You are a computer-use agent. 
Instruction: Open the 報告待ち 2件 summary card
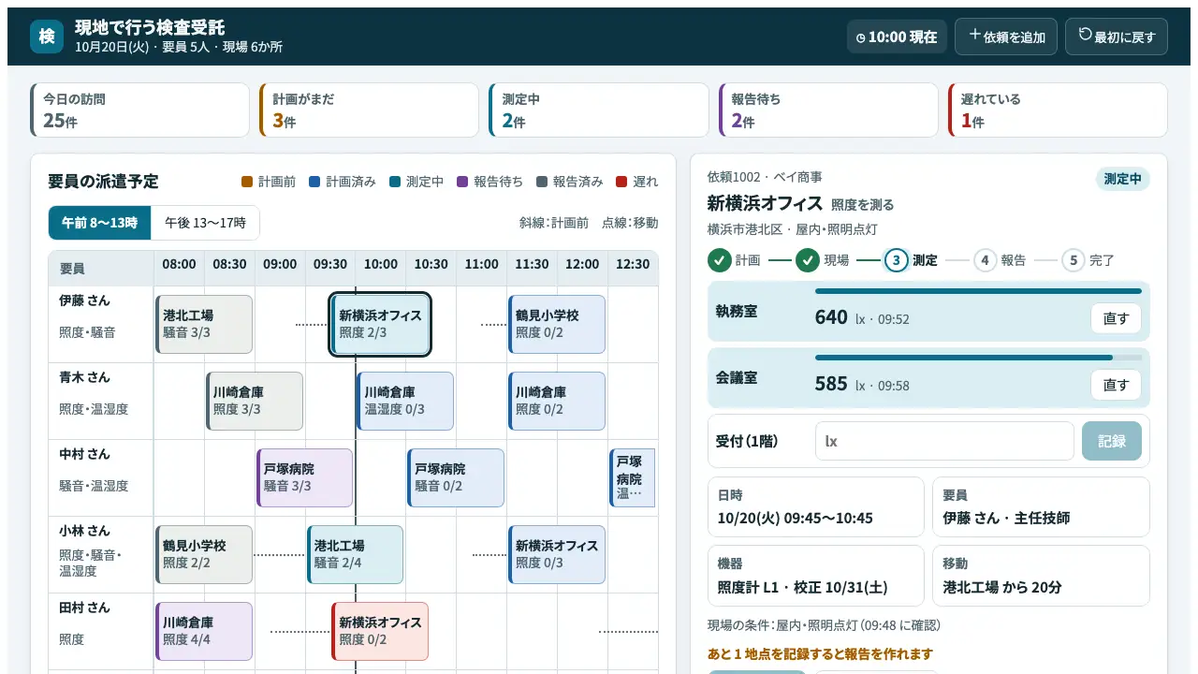click(x=827, y=110)
